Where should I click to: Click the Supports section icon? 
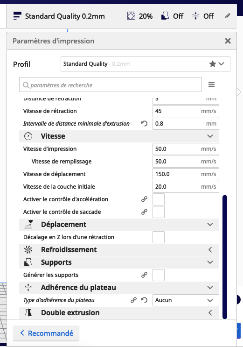point(28,262)
